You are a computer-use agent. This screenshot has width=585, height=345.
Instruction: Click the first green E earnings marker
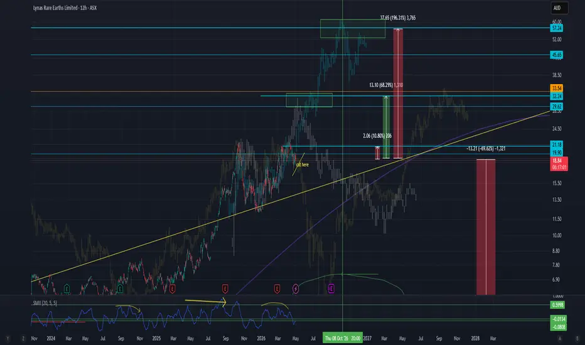67,289
